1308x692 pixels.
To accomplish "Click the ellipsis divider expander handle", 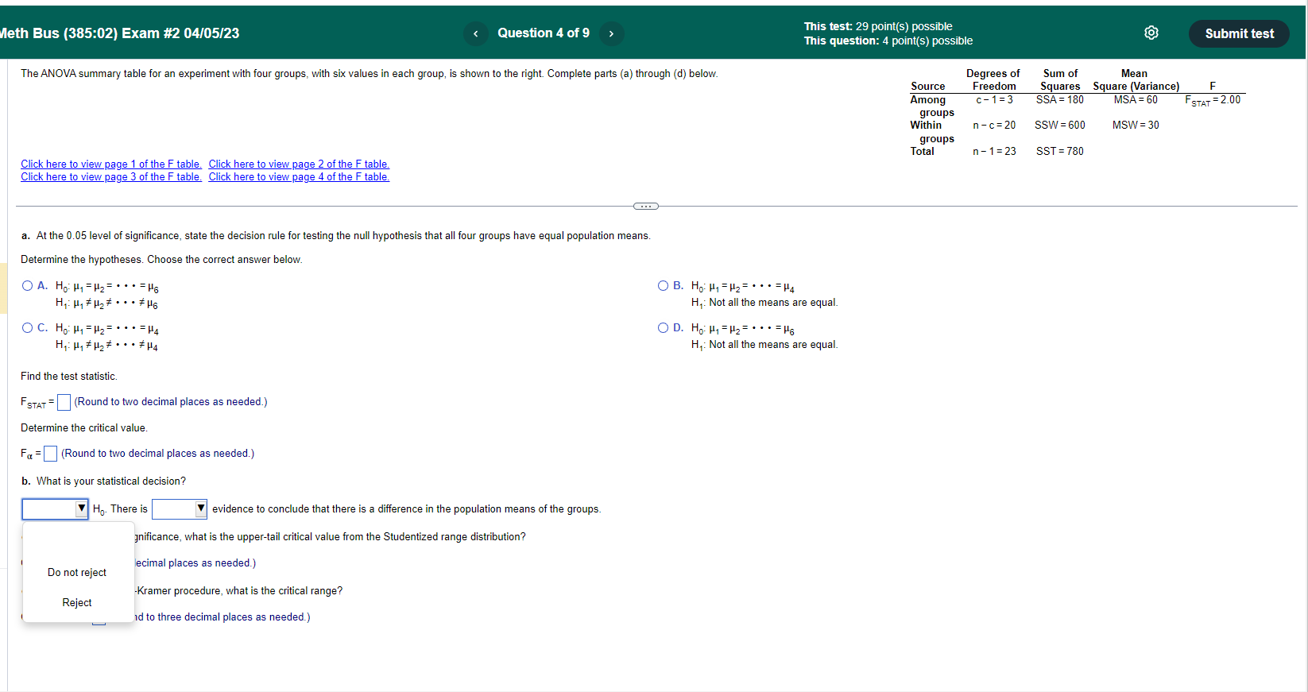I will tap(646, 207).
